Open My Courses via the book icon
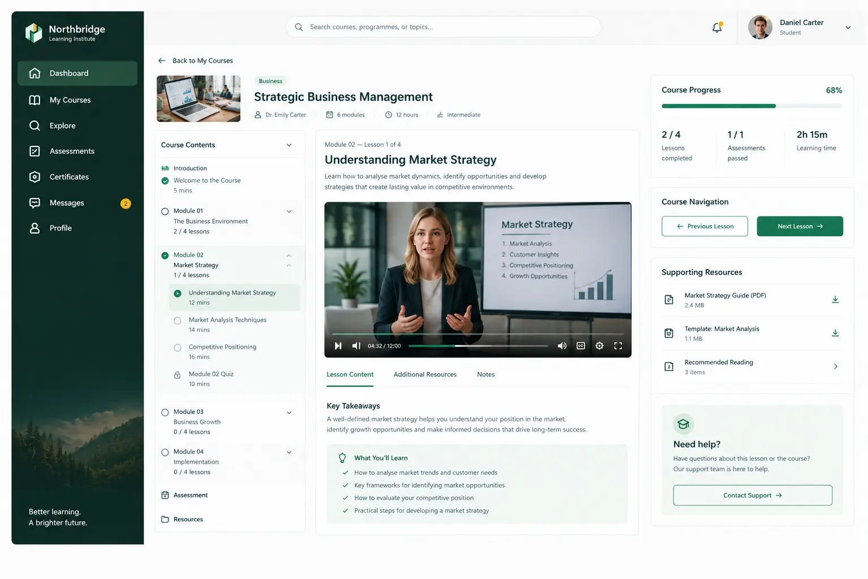 coord(34,100)
